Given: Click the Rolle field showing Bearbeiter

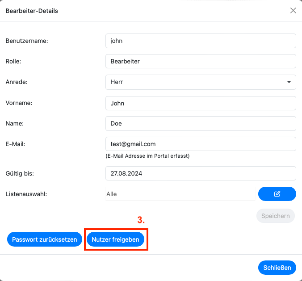Looking at the screenshot, I should pos(201,61).
